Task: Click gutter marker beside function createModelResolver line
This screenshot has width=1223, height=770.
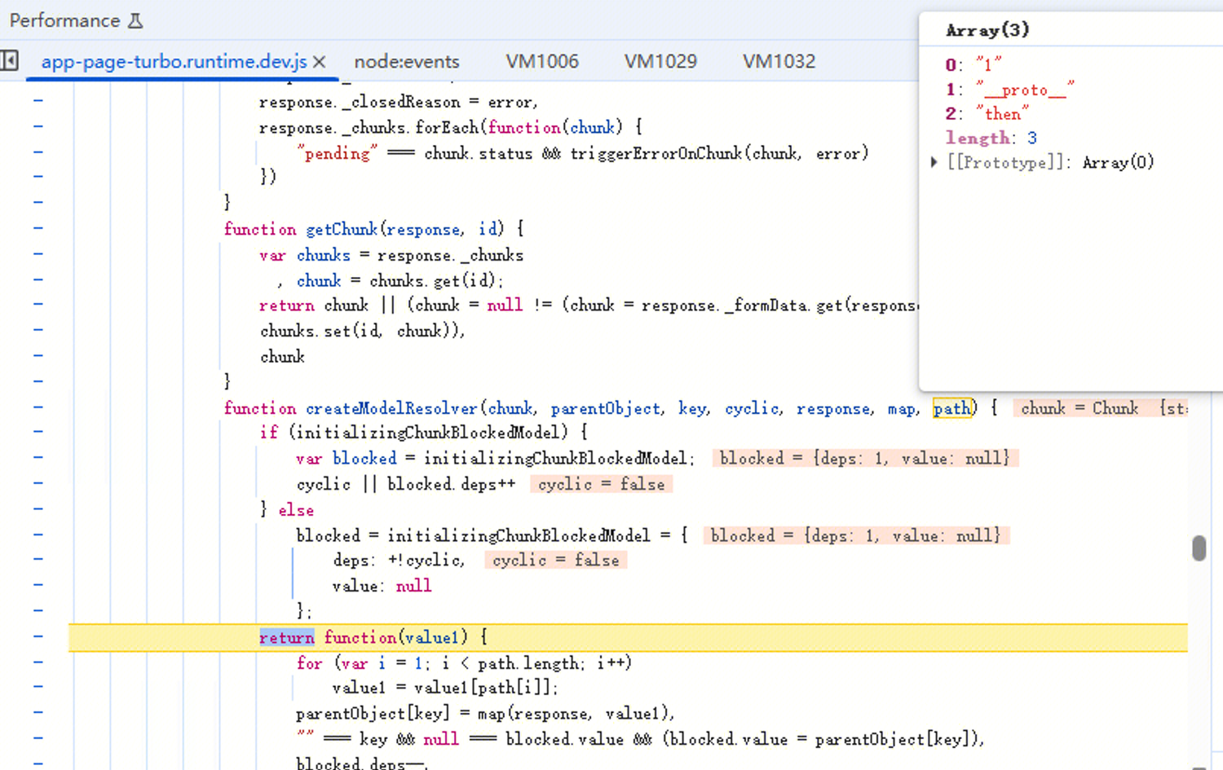Action: (x=38, y=407)
